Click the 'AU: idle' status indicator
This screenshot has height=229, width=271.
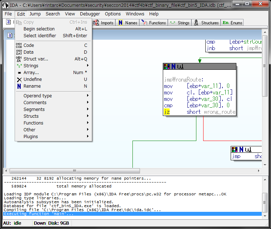pyautogui.click(x=12, y=223)
